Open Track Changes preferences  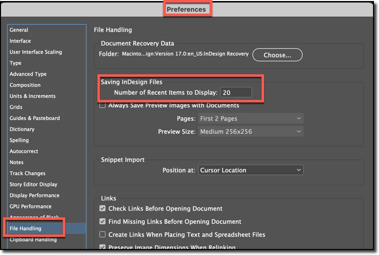tap(28, 173)
